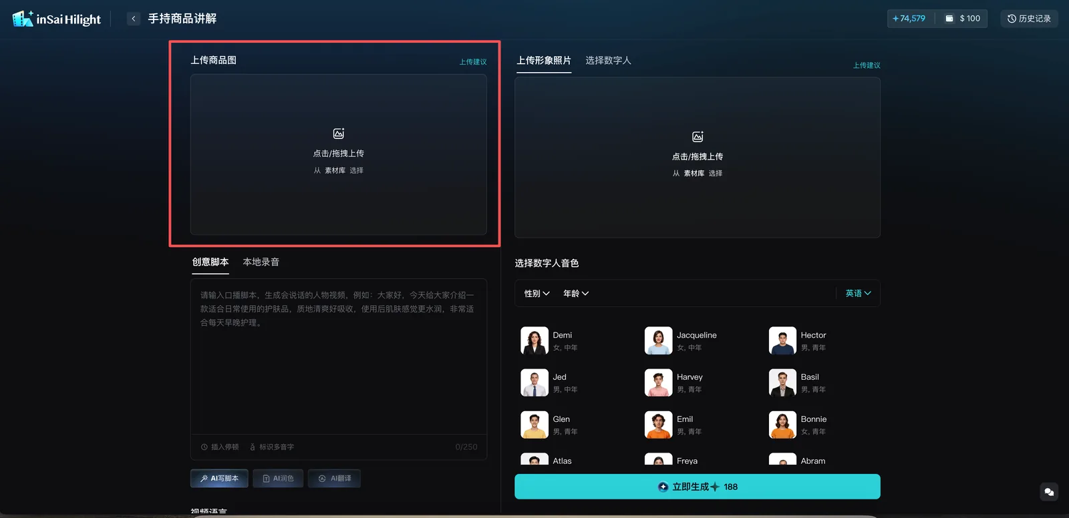This screenshot has width=1069, height=518.
Task: Click the portrait photo drop zone 点击/拖拽上传
Action: point(698,157)
